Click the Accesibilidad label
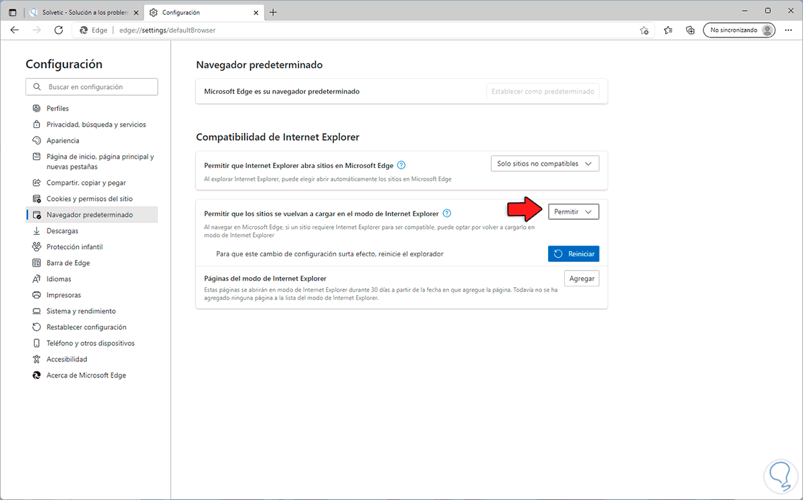This screenshot has width=803, height=500. click(x=67, y=359)
